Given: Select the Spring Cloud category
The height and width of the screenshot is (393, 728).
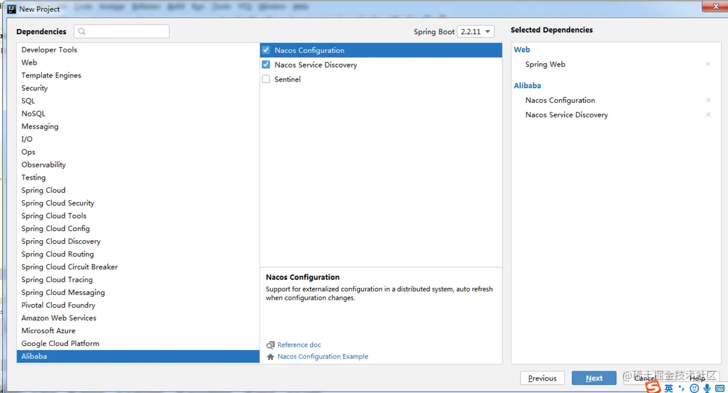Looking at the screenshot, I should click(138, 190).
